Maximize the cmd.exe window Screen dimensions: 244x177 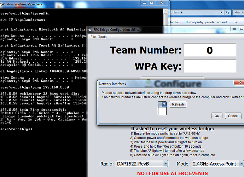(x=152, y=3)
